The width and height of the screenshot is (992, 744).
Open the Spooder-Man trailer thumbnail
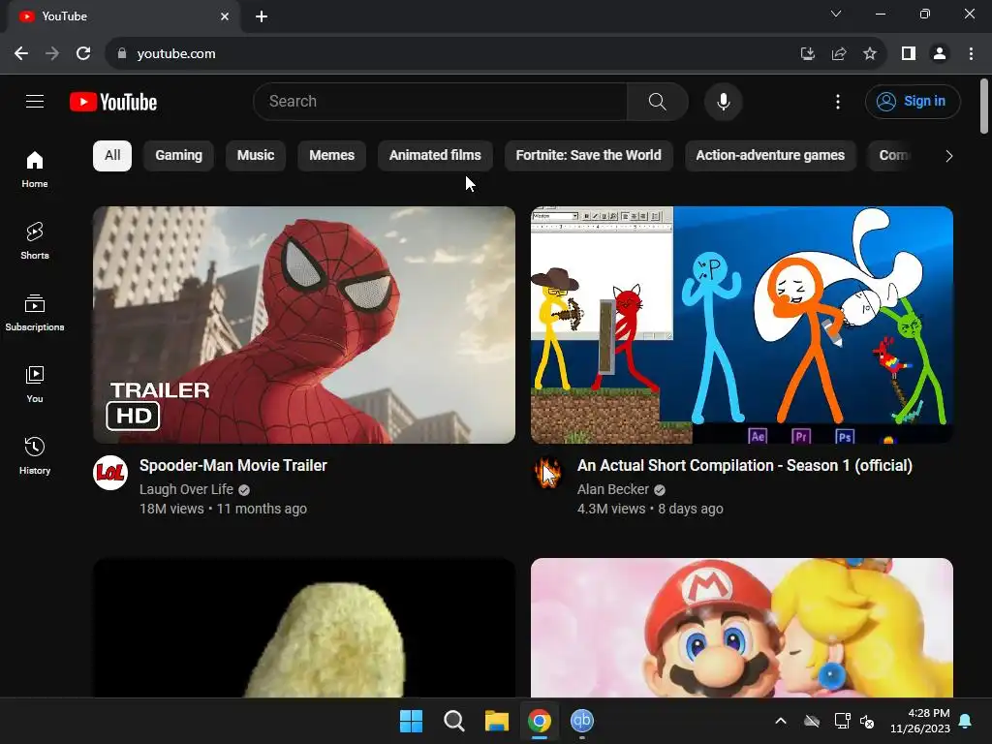point(303,325)
